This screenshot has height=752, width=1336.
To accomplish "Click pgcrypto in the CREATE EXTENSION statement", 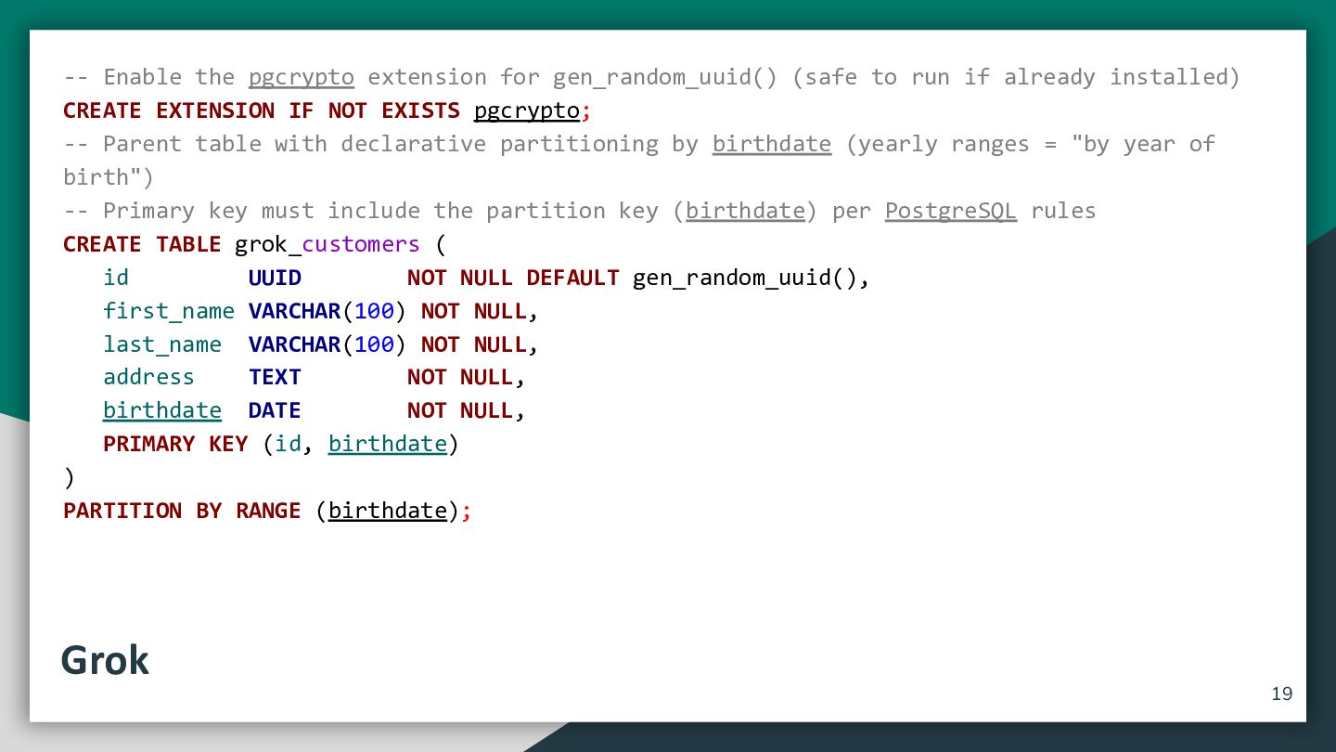I will (527, 111).
